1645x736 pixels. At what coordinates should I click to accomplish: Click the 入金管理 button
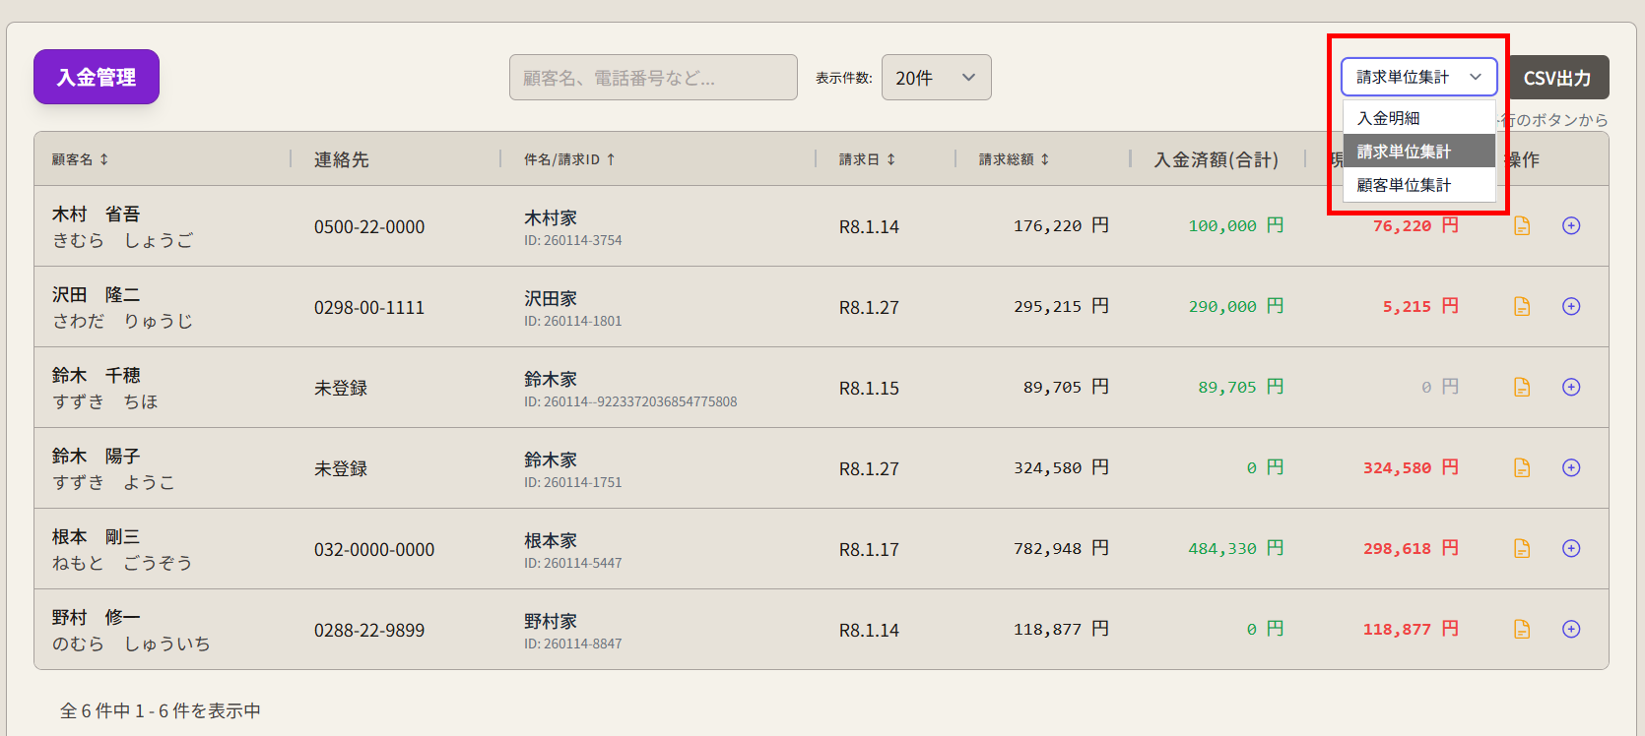point(97,77)
